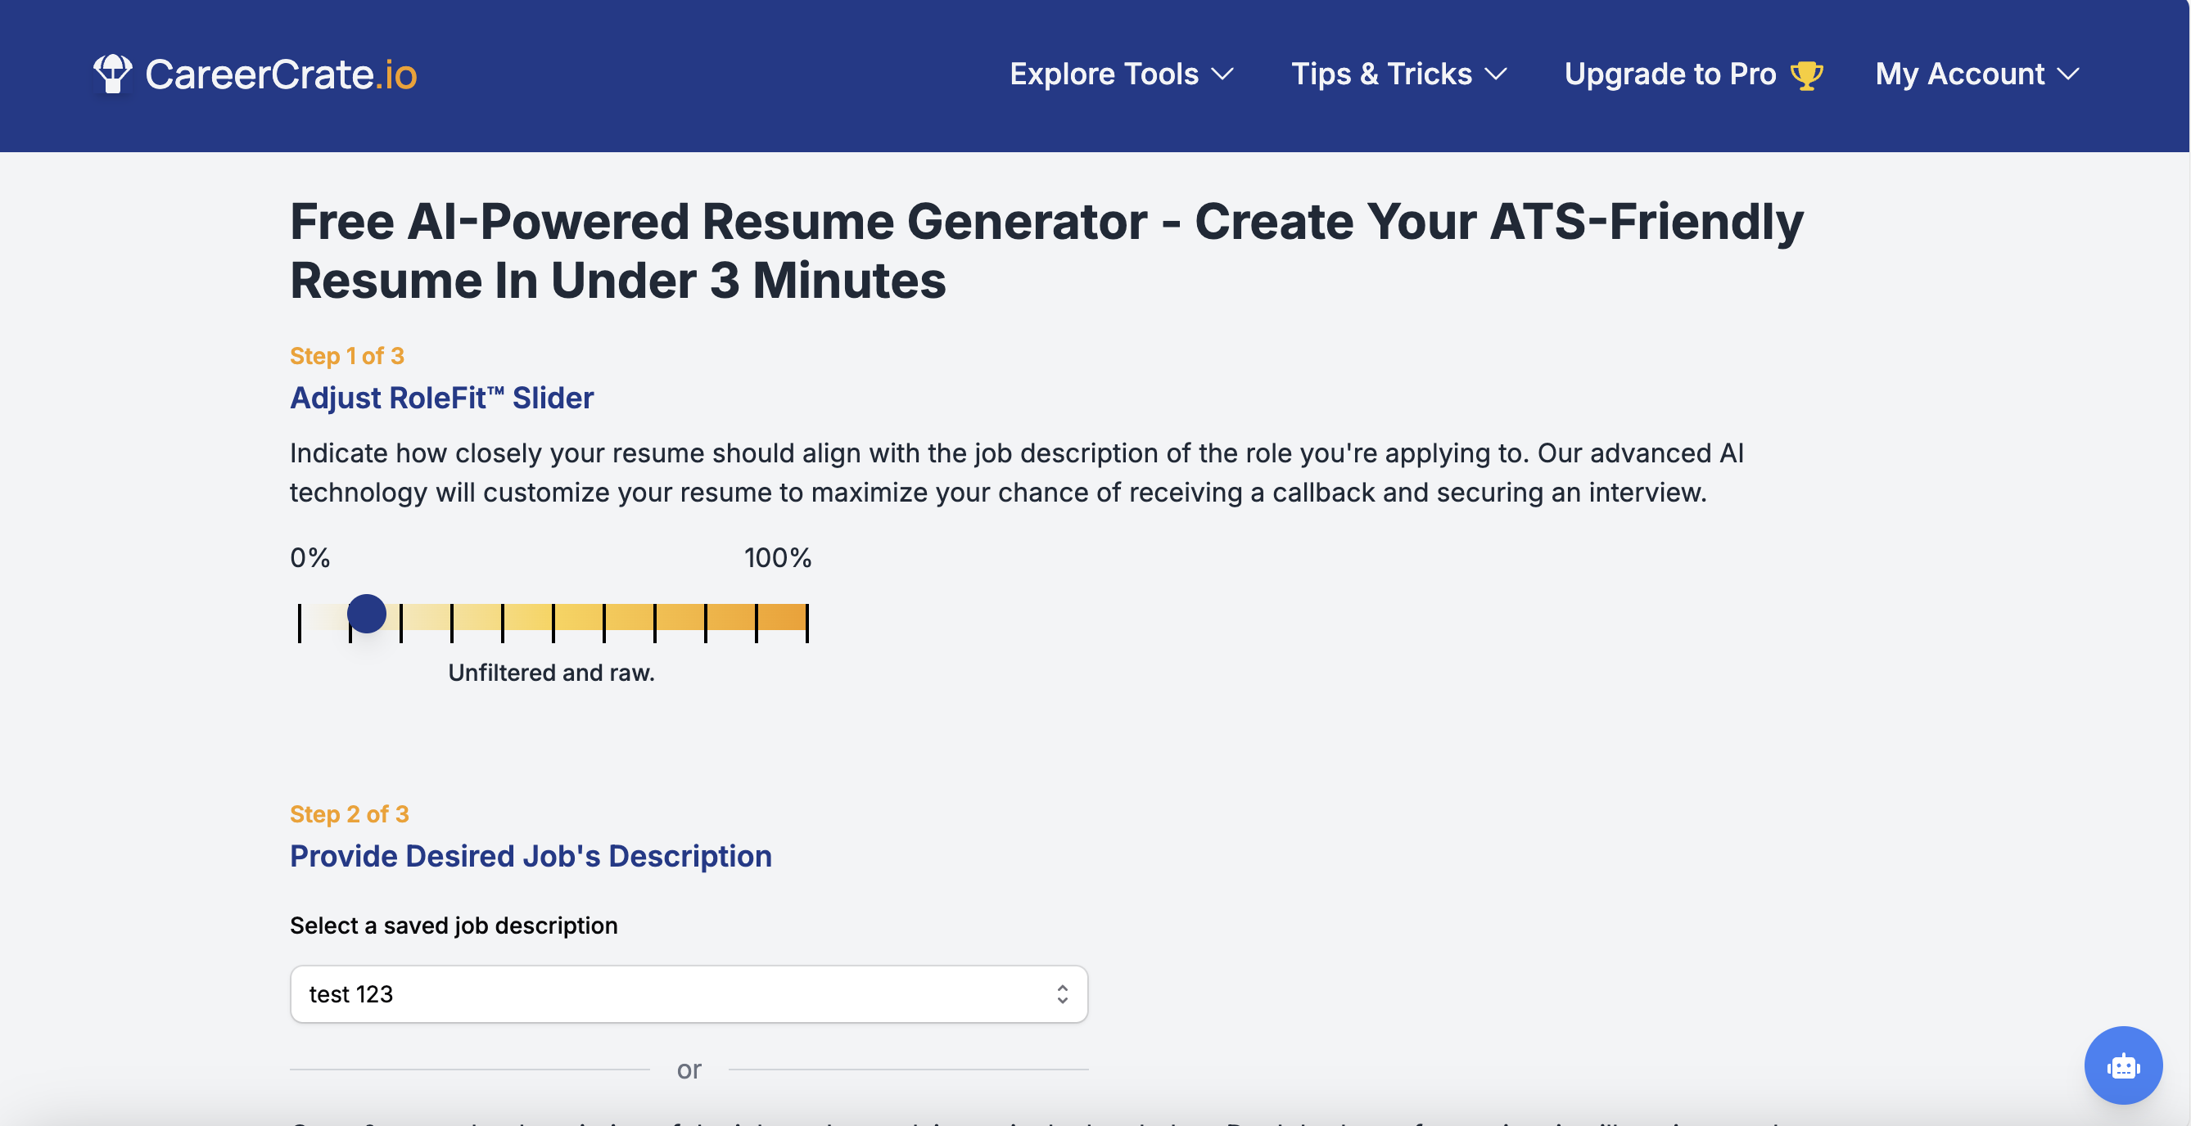This screenshot has width=2191, height=1126.
Task: Open the Tips & Tricks menu
Action: (x=1380, y=74)
